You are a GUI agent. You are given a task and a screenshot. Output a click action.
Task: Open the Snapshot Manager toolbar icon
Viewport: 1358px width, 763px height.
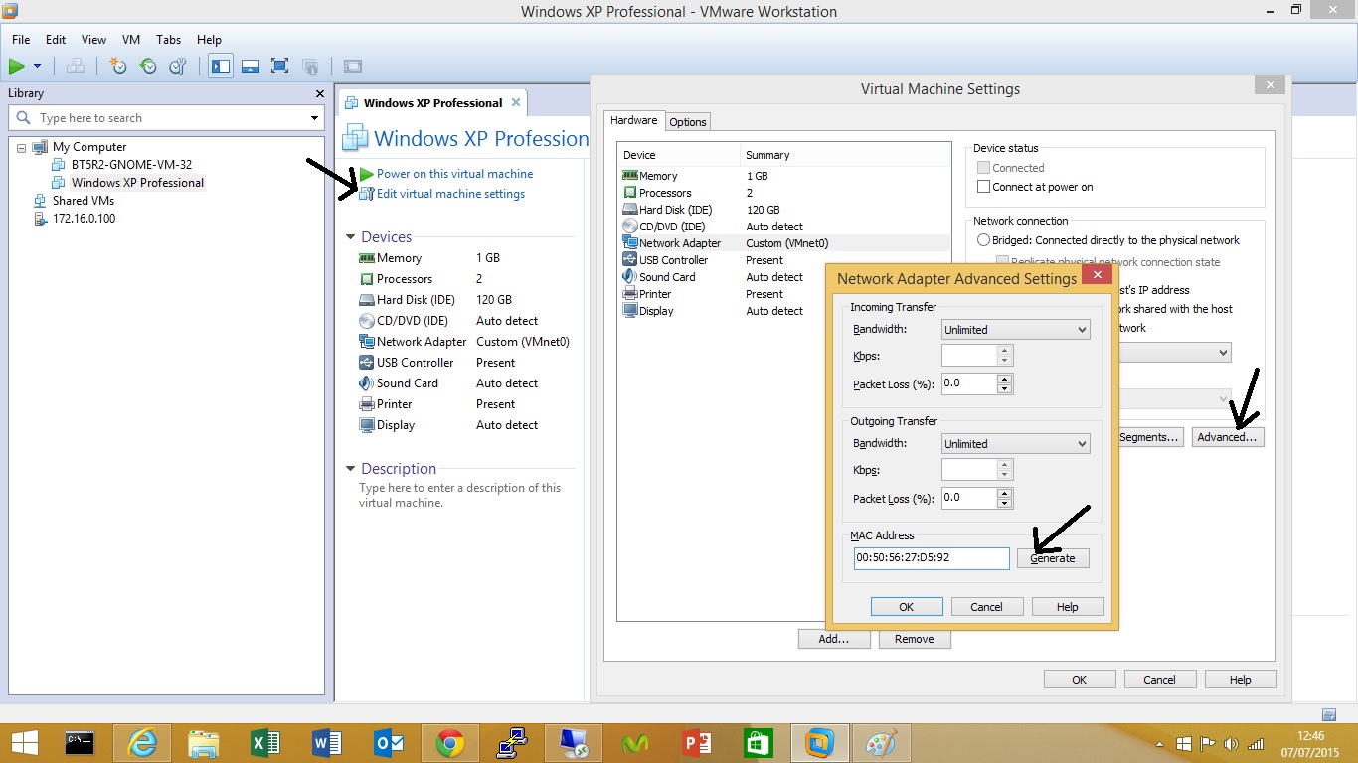(178, 66)
